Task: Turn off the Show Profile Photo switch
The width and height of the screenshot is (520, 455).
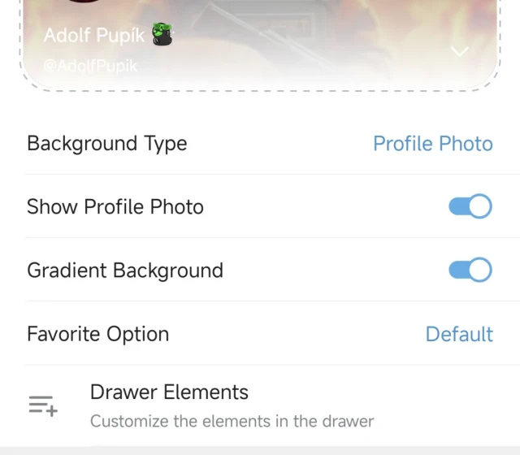Action: pos(470,206)
